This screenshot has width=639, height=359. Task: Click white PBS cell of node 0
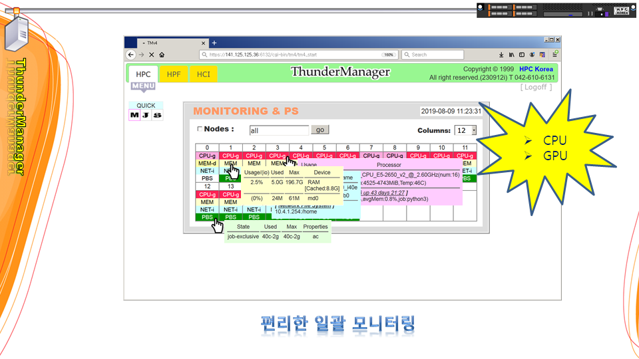[x=207, y=178]
